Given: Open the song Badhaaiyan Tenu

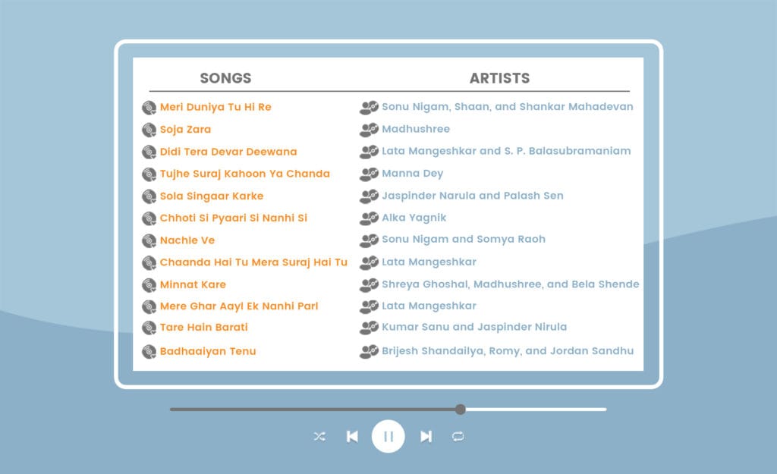Looking at the screenshot, I should click(208, 351).
